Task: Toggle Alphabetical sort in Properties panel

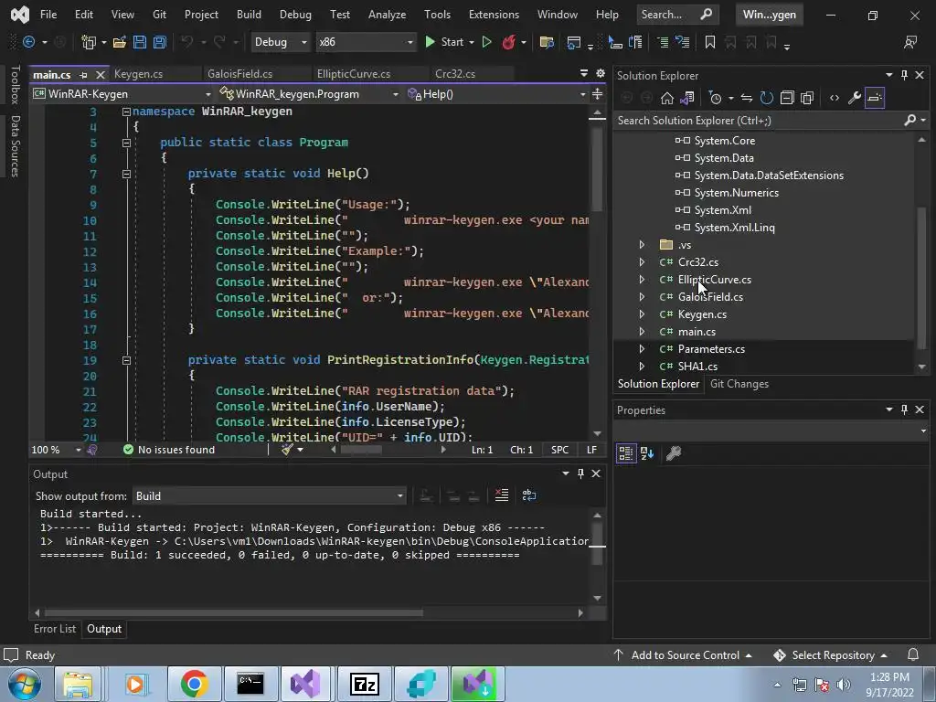Action: [x=647, y=453]
